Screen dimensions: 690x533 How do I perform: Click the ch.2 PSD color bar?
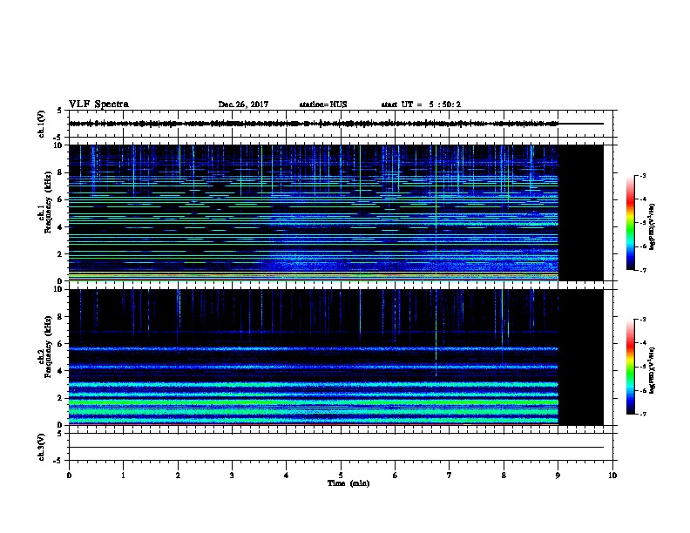pyautogui.click(x=631, y=367)
